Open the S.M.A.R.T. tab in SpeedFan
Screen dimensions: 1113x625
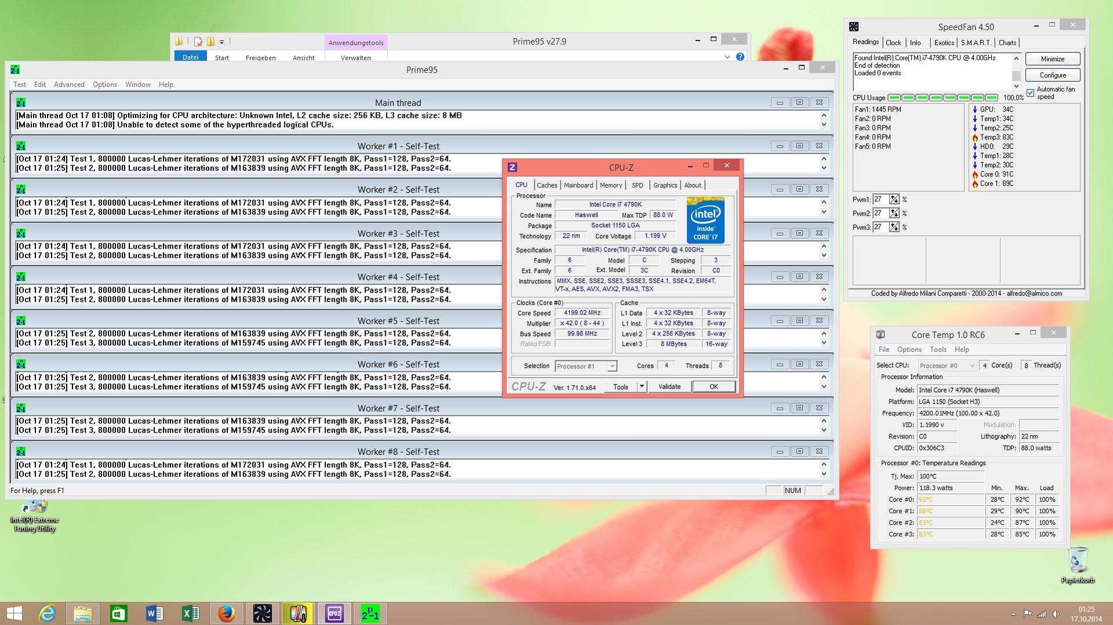[x=976, y=43]
